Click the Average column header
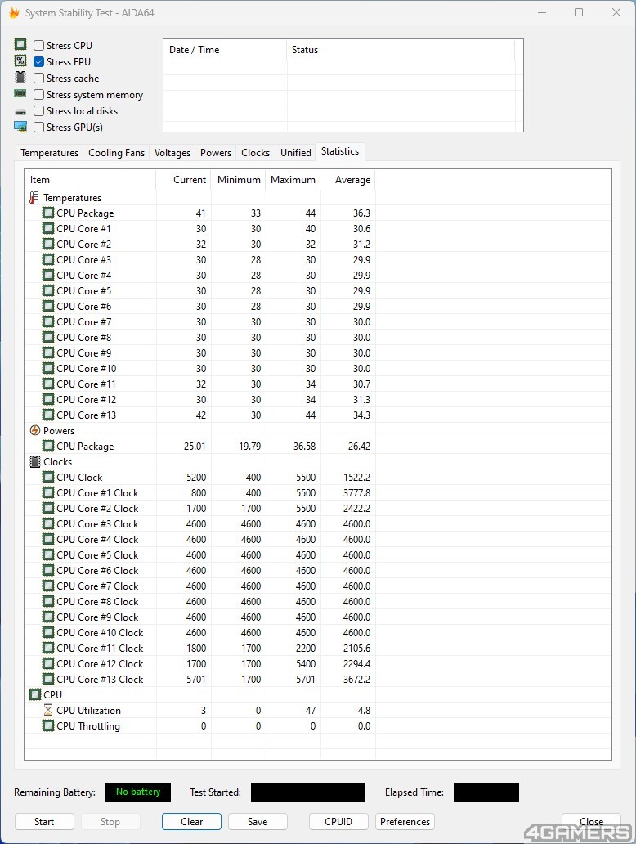Viewport: 636px width, 844px height. click(x=348, y=180)
